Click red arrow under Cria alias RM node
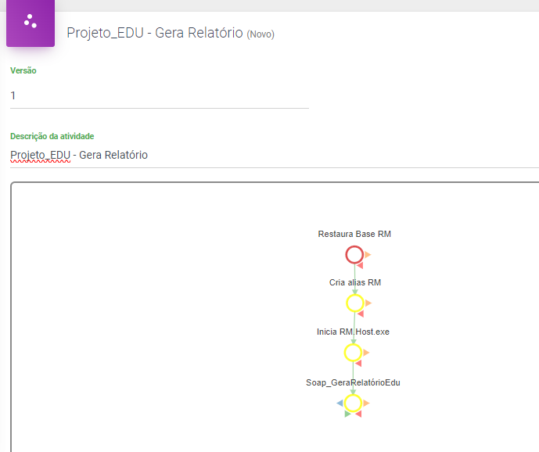The width and height of the screenshot is (539, 452). click(360, 314)
